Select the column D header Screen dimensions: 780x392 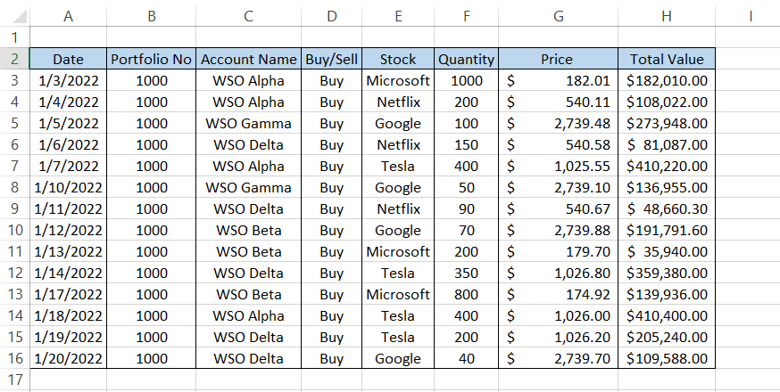coord(332,15)
